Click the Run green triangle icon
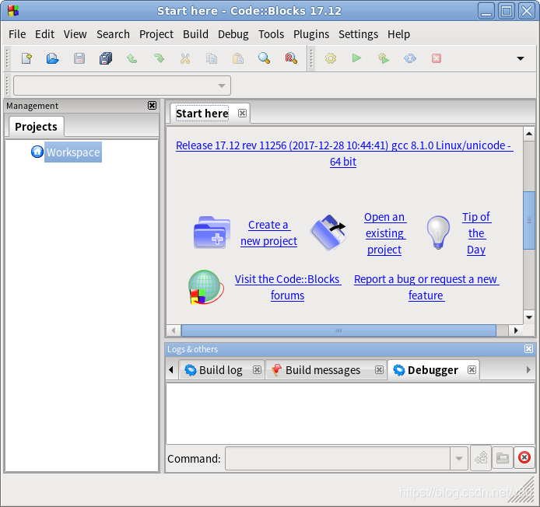 (357, 58)
